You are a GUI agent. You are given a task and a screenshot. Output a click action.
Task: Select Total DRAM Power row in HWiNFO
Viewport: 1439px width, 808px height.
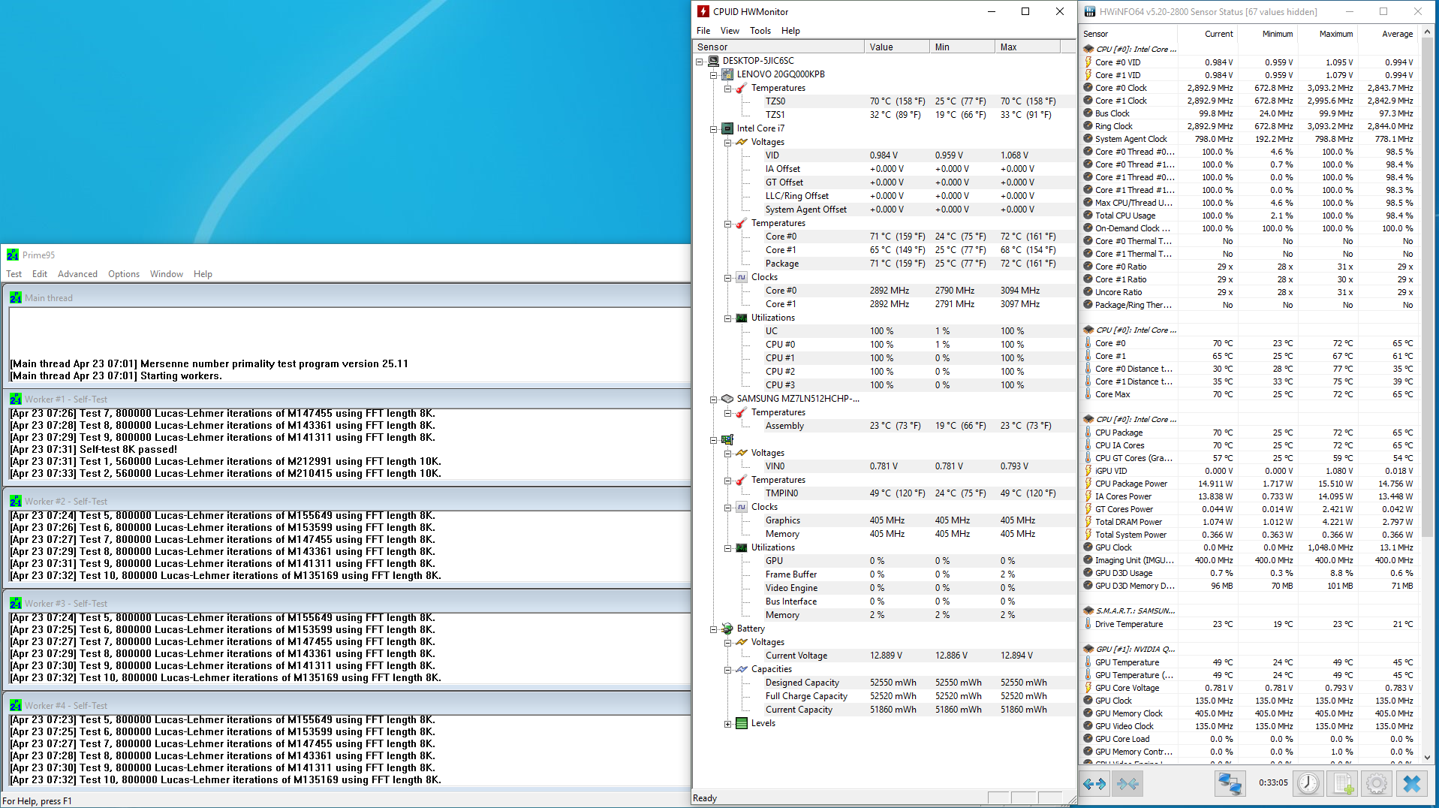[1249, 522]
